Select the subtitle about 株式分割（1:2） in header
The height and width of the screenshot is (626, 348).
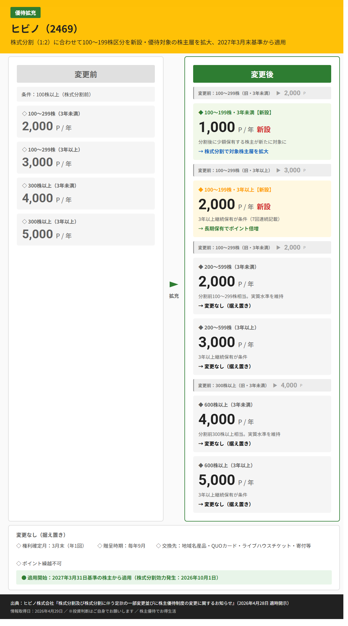tap(148, 42)
